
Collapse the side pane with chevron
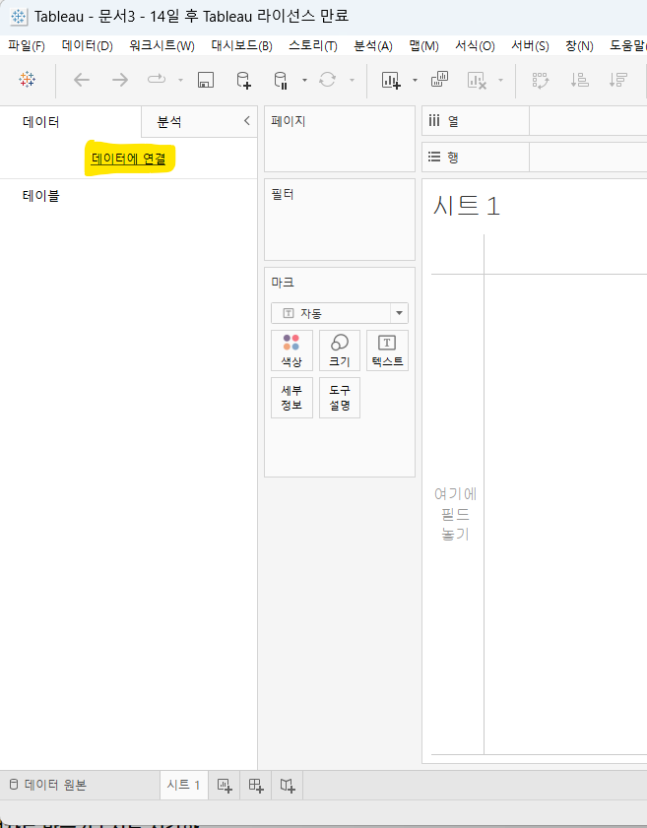246,121
